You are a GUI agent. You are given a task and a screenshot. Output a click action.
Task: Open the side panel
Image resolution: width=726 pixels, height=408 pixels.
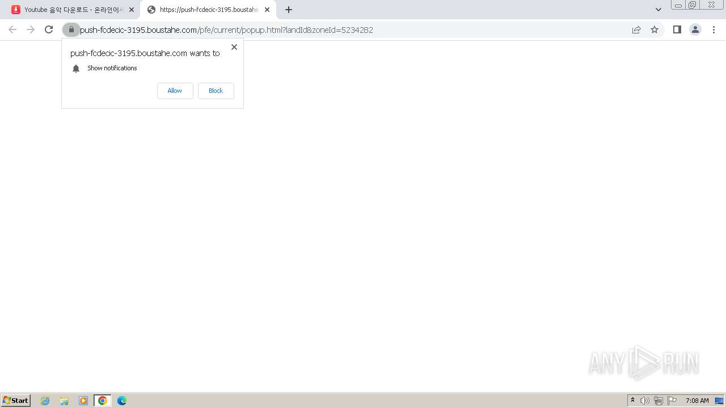pyautogui.click(x=677, y=29)
